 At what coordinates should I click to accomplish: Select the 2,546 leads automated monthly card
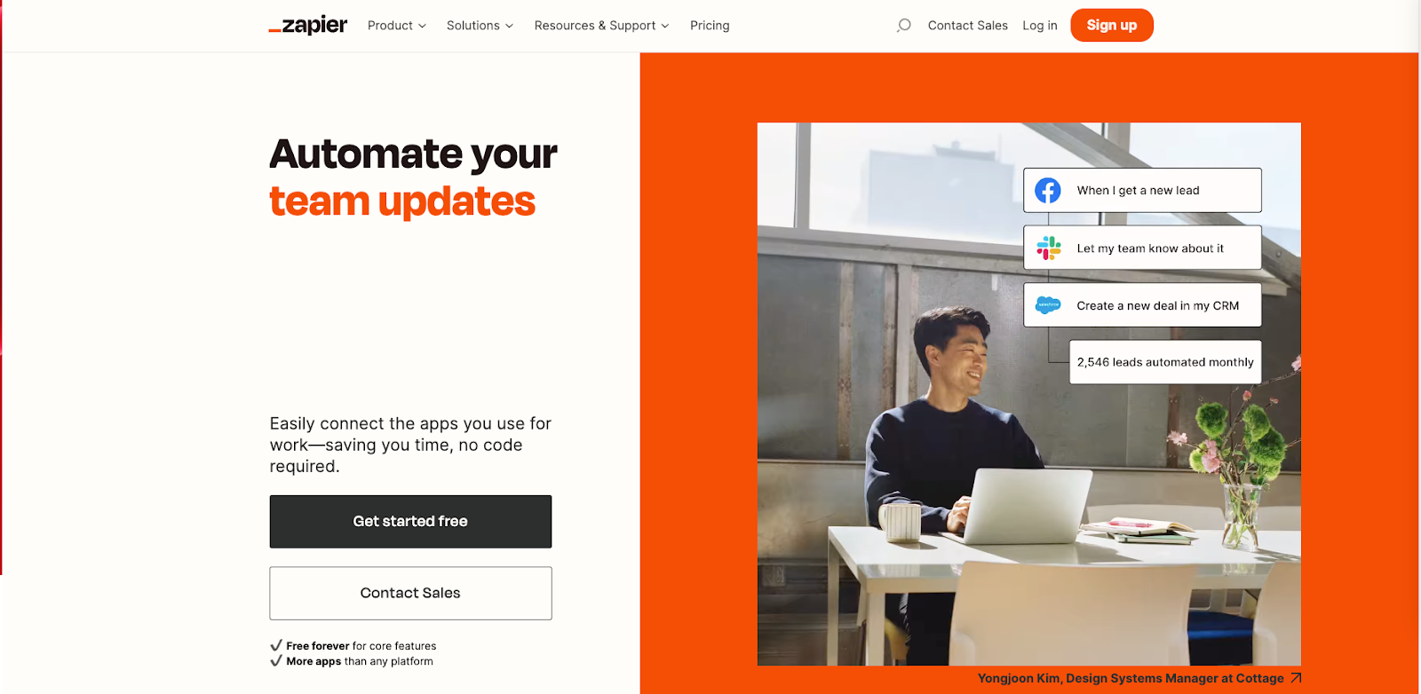point(1165,362)
